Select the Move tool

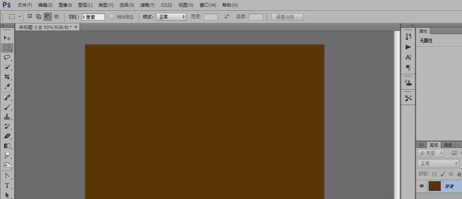pyautogui.click(x=7, y=38)
